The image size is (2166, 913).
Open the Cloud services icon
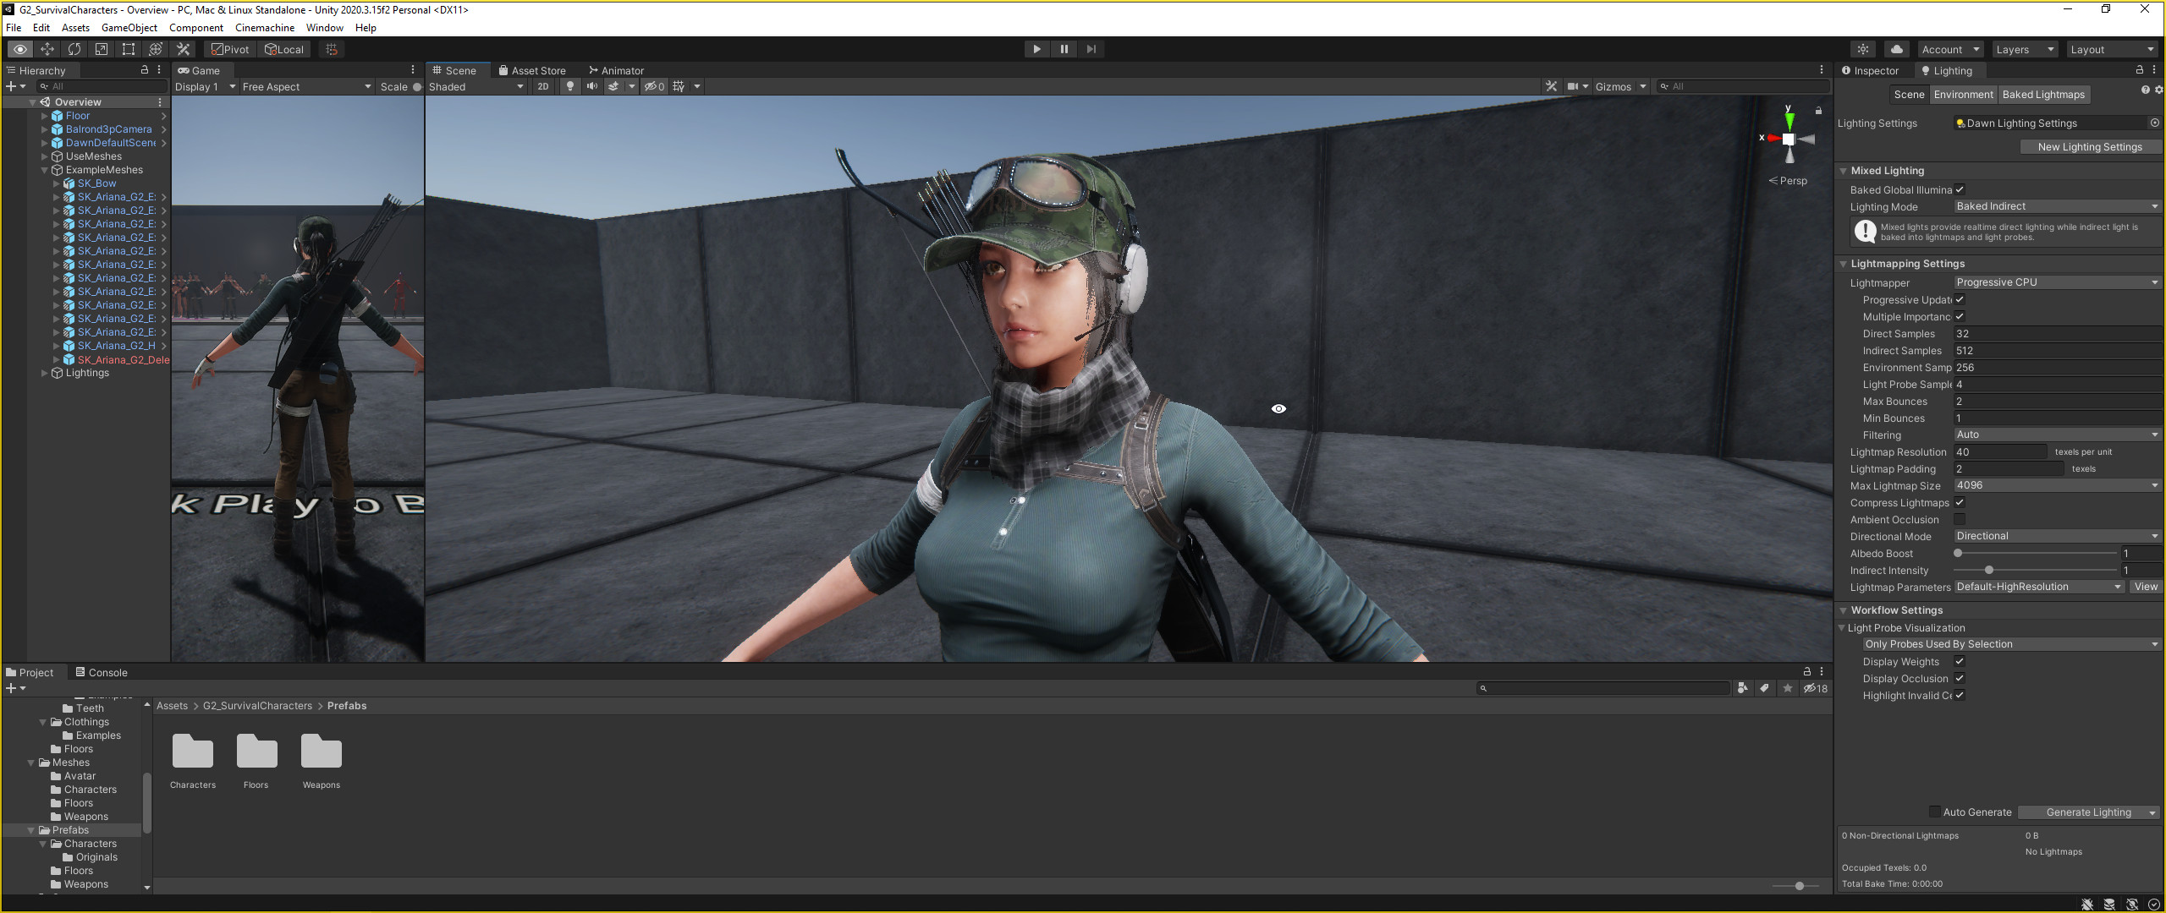pos(1897,49)
